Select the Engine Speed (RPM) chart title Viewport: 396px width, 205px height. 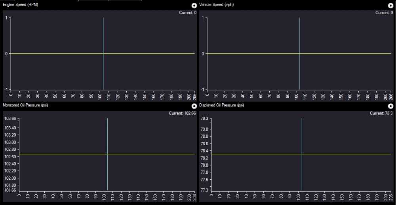pyautogui.click(x=21, y=4)
